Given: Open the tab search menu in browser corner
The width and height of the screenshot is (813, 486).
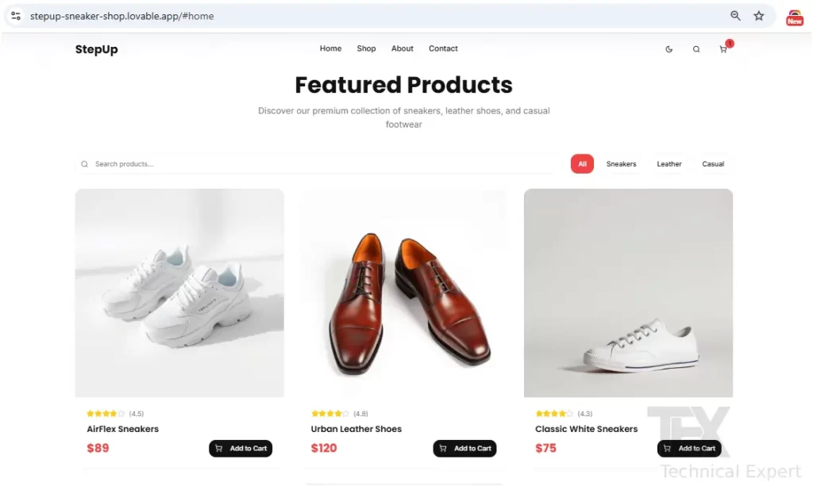Looking at the screenshot, I should click(15, 15).
